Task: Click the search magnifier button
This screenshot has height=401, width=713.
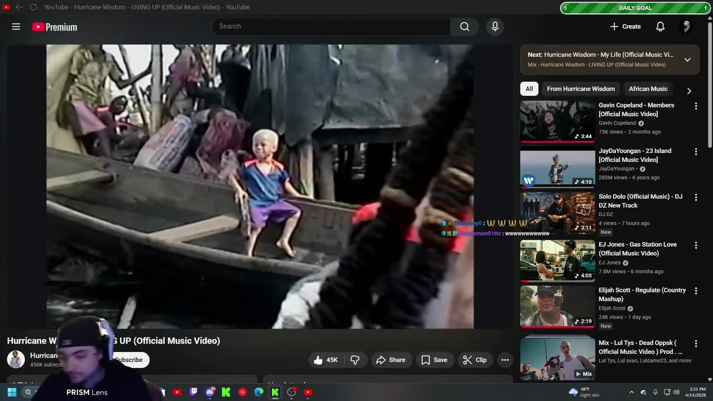Action: tap(465, 26)
